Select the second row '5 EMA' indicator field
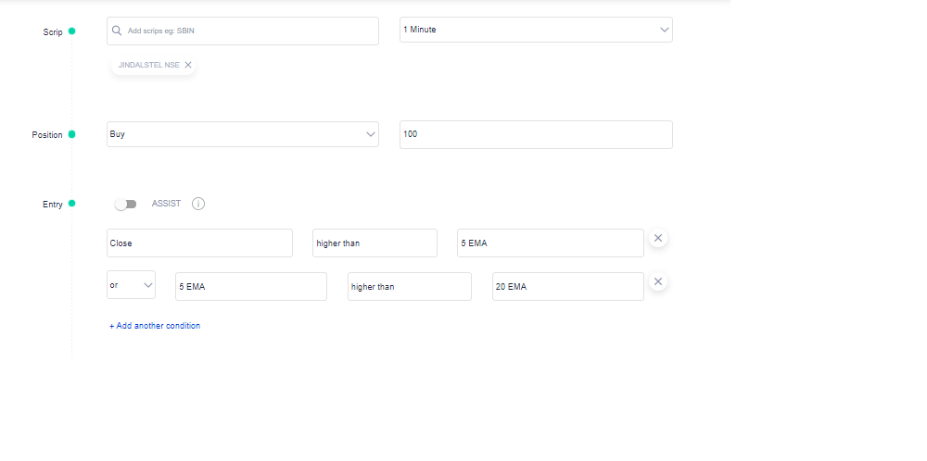927x461 pixels. (251, 287)
